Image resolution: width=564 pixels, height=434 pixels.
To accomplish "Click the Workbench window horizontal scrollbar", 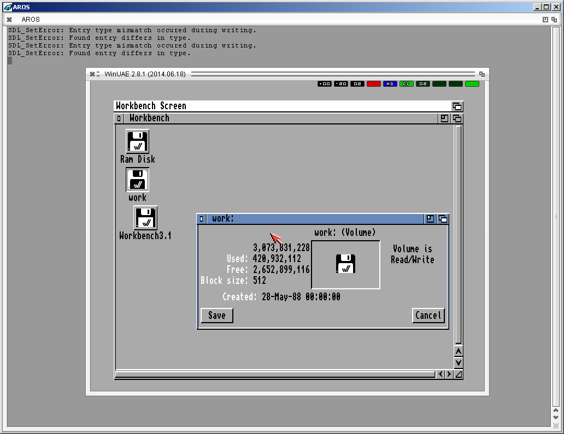I will [275, 374].
